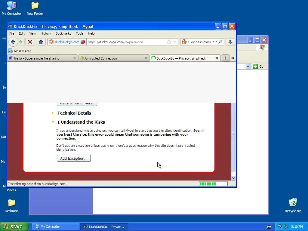Click inside the URL address field
The image size is (308, 231).
[x=126, y=42]
